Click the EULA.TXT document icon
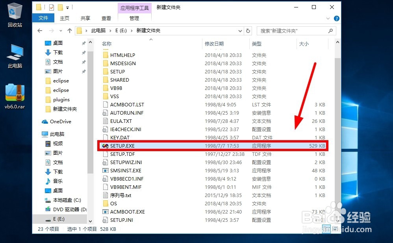Screen dimensions: 393x243 105,121
